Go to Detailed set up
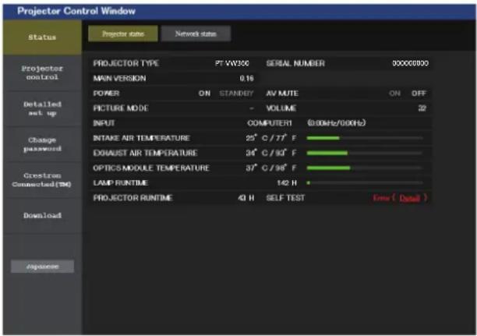Screen dimensions: 477x336 [42, 108]
